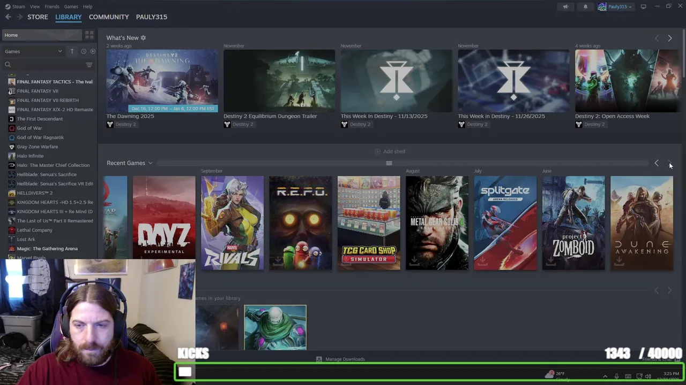
Task: Click the sidebar search magnifier icon
Action: (8, 65)
